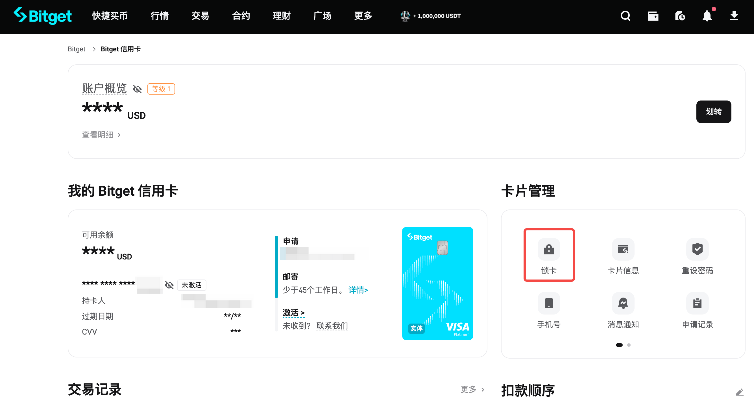The height and width of the screenshot is (406, 754).
Task: Open 联系我们 contact support link
Action: 332,326
